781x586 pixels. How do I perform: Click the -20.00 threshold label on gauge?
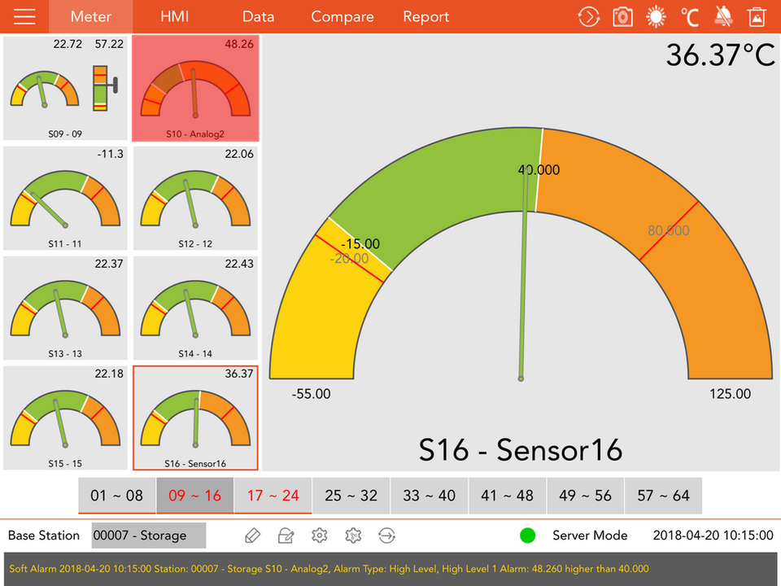tap(349, 258)
